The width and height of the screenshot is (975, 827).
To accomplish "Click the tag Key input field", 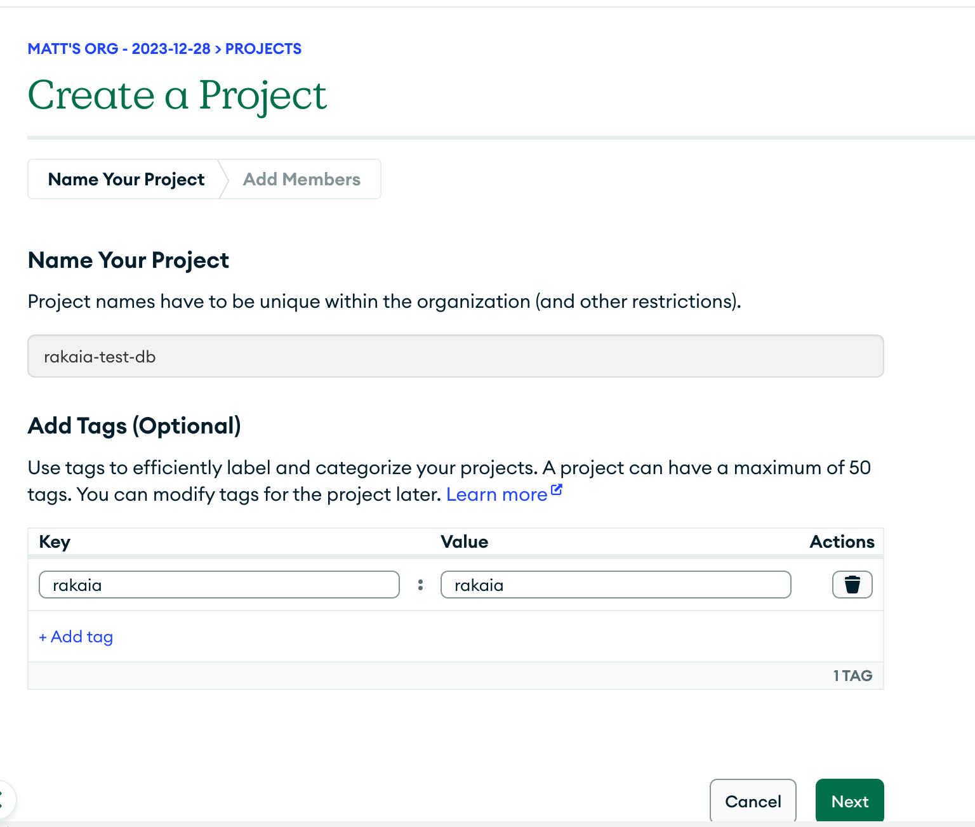I will [219, 585].
